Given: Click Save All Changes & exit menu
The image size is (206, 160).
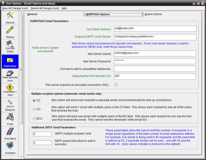Looking at the screenshot, I should tap(15, 8).
